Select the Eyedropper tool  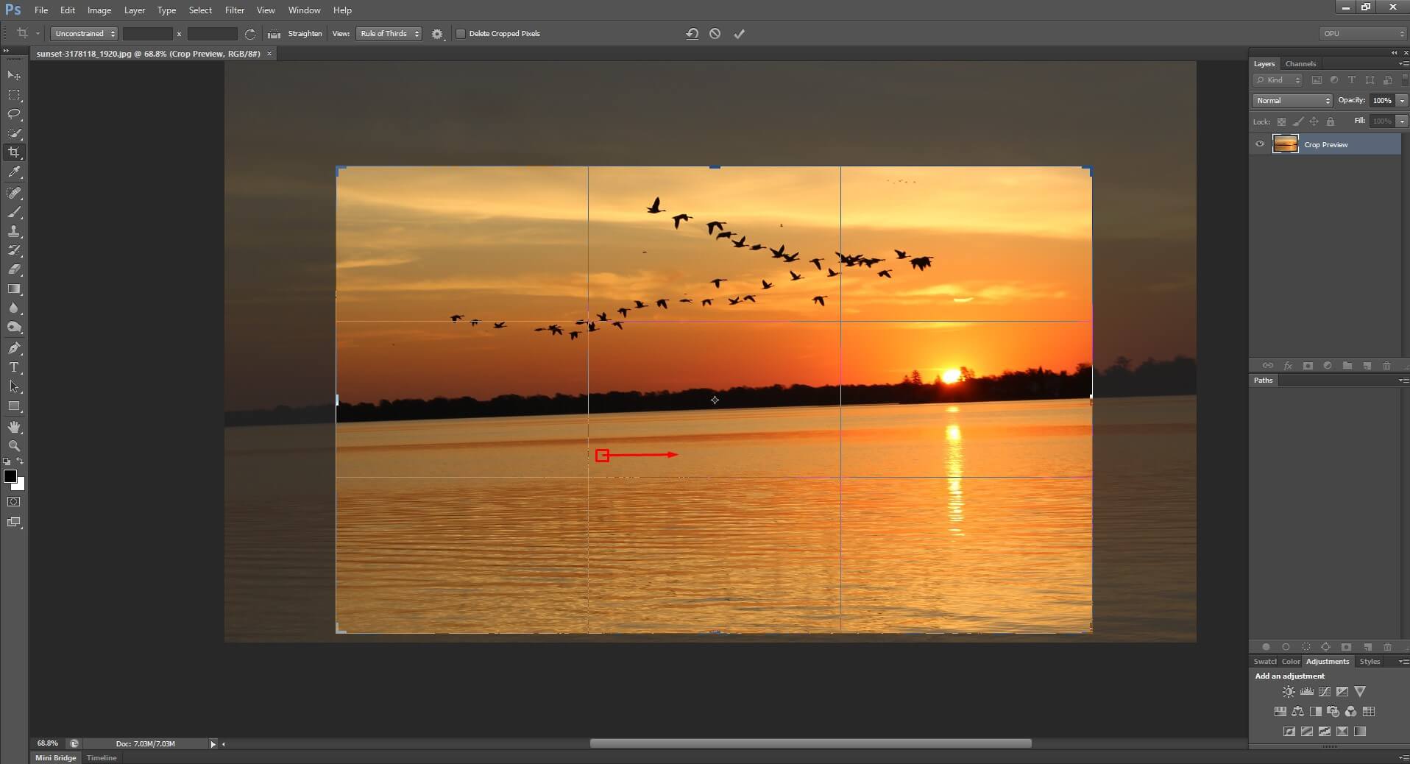pos(14,172)
